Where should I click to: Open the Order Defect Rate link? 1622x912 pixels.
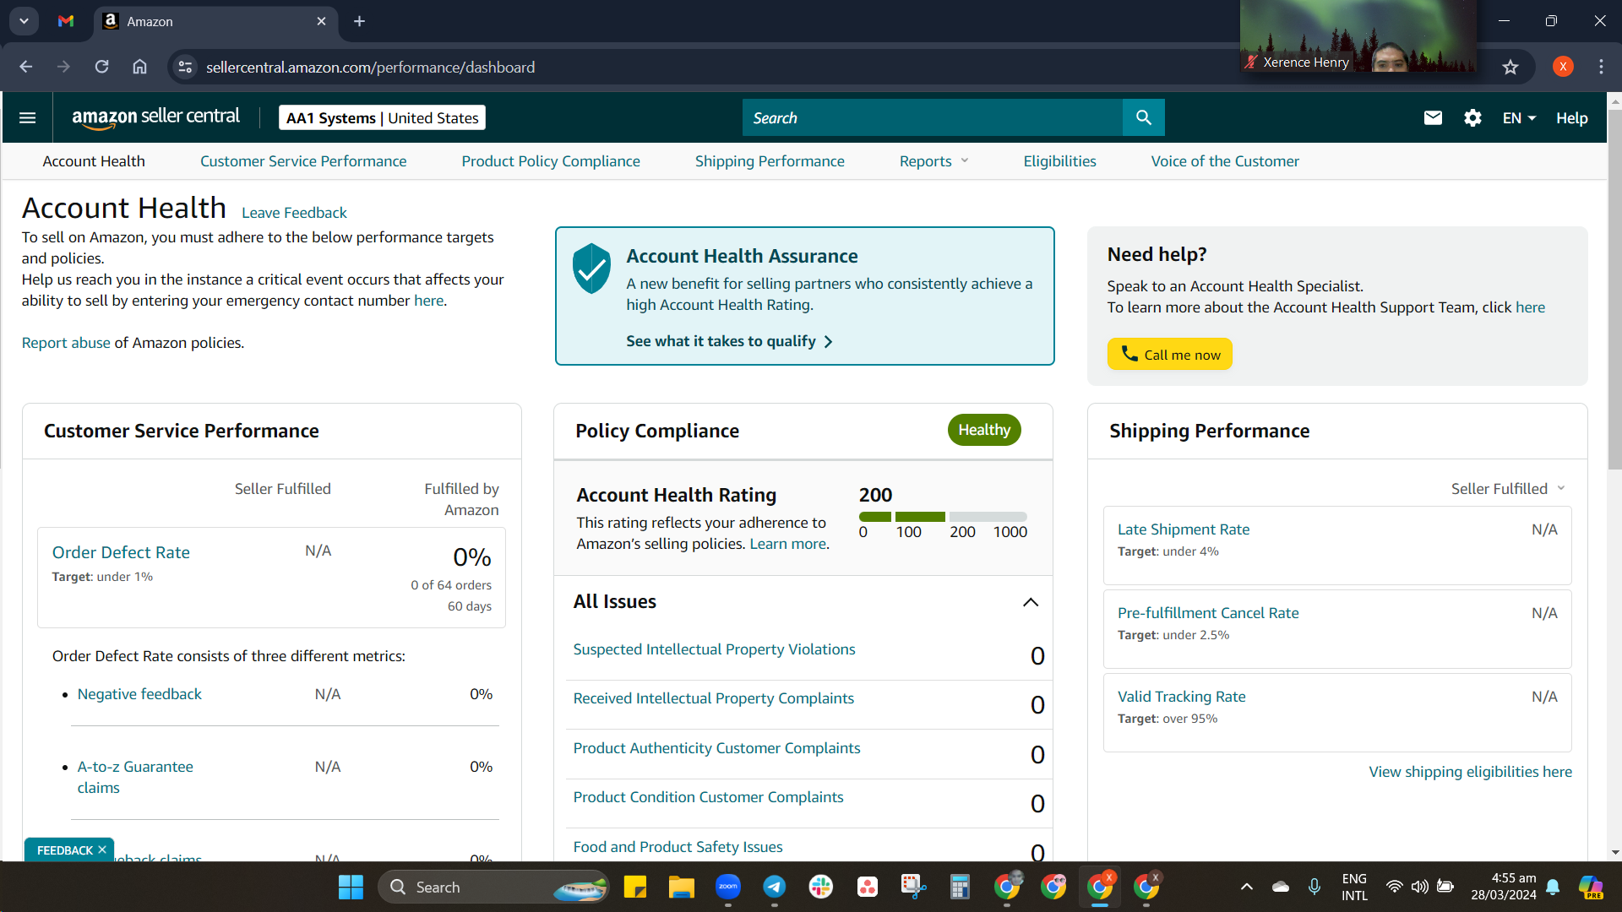(121, 552)
